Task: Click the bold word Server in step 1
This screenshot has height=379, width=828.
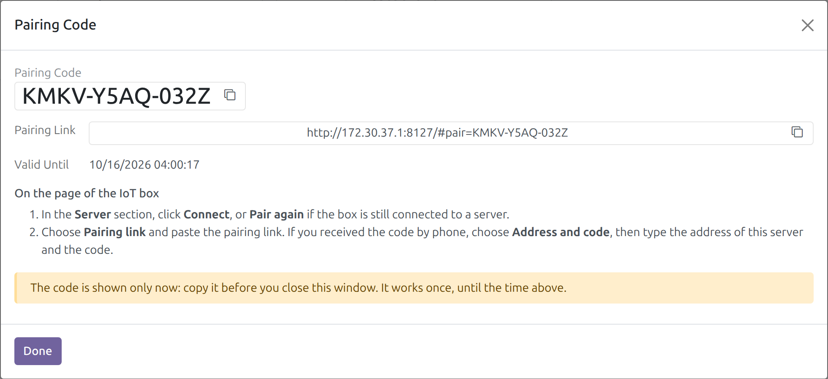Action: [x=93, y=214]
